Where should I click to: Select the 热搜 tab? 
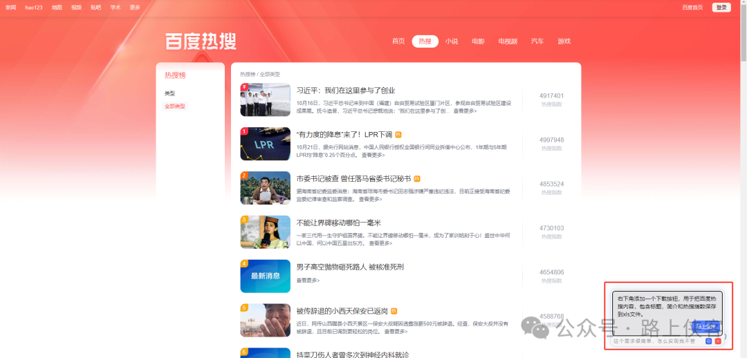[x=425, y=41]
